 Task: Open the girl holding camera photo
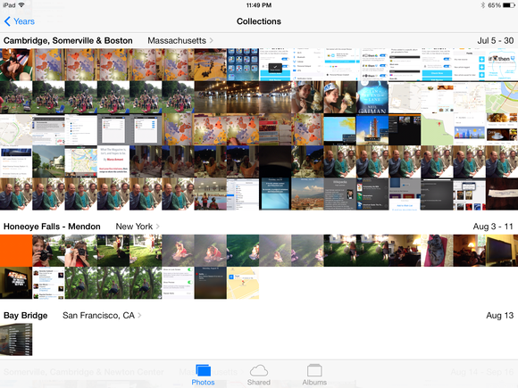(48, 251)
